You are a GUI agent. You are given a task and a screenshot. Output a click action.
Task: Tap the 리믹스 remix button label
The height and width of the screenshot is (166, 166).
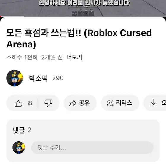tap(124, 103)
